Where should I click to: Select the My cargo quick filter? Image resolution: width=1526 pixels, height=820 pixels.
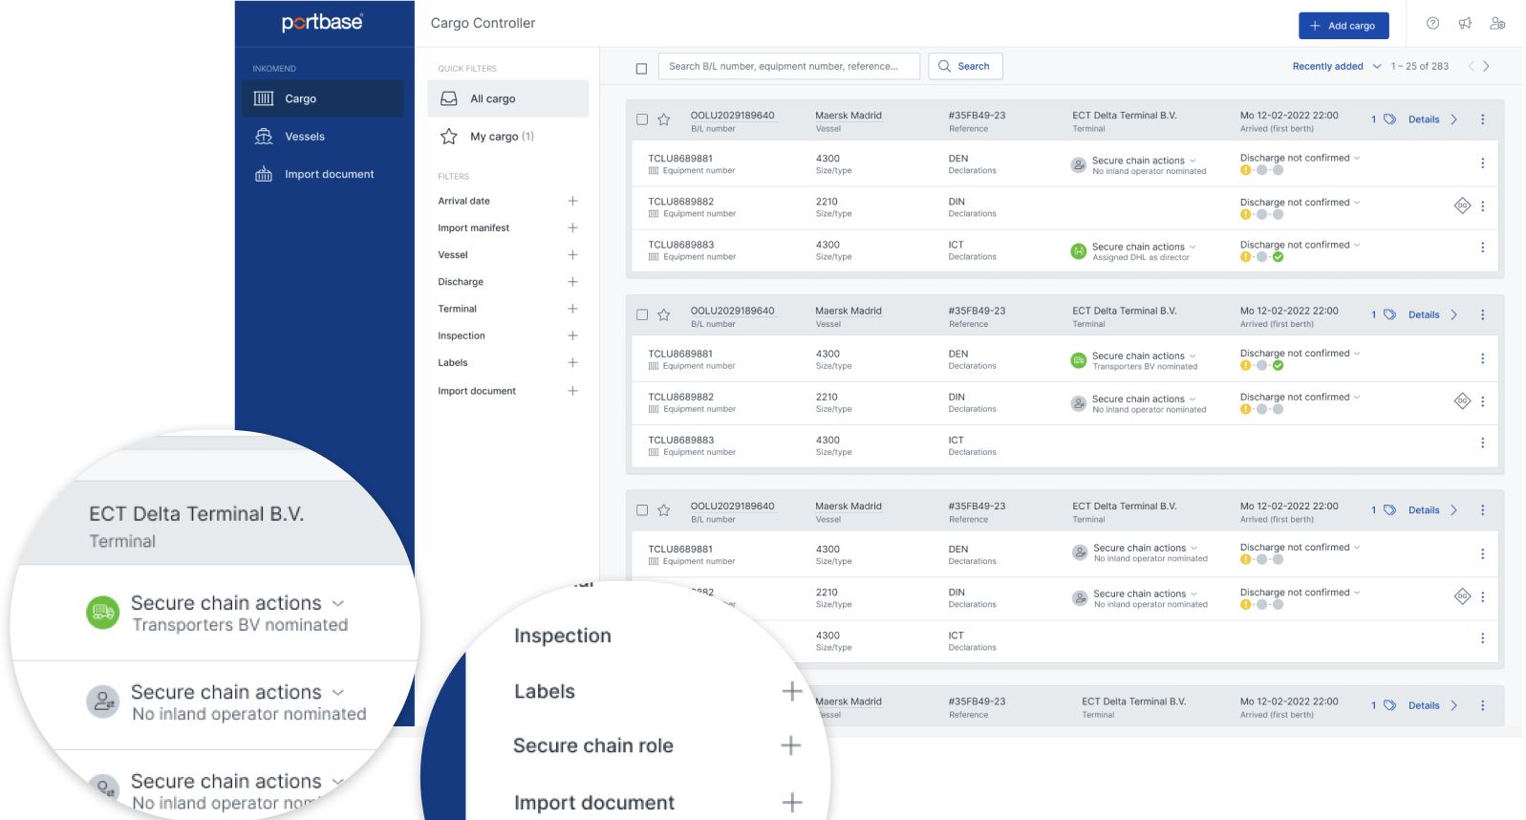[501, 137]
